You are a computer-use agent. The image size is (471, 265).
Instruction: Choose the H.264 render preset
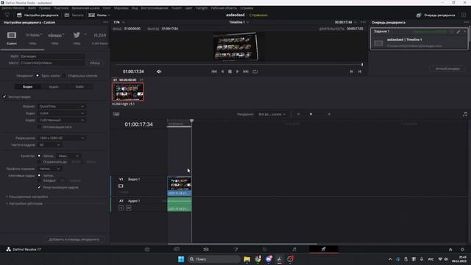(100, 35)
